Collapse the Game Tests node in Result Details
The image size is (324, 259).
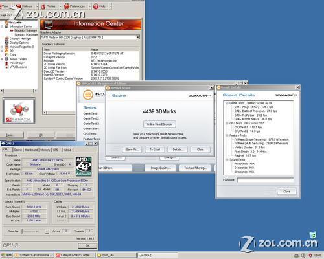(227, 103)
